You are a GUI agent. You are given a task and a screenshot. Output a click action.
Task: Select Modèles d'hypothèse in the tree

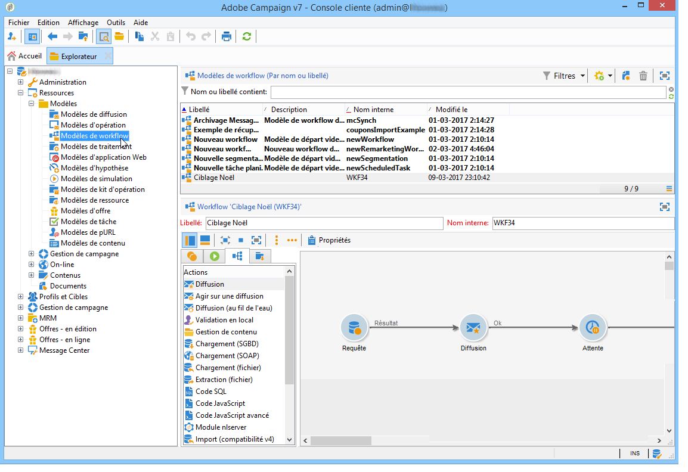[94, 168]
